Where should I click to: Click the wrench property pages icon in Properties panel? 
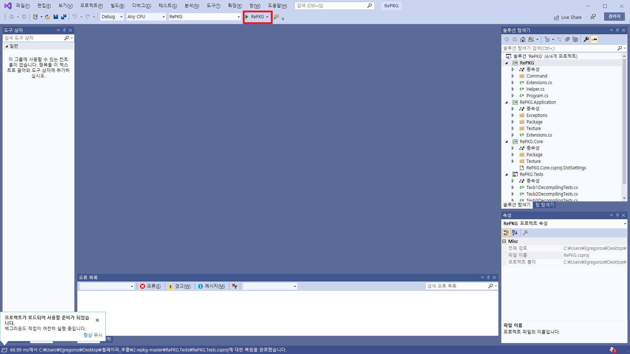pyautogui.click(x=525, y=233)
